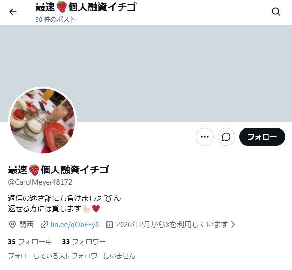Click the calendar icon by the join date

109,224
